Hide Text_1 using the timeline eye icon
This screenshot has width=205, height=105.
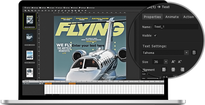[40, 84]
